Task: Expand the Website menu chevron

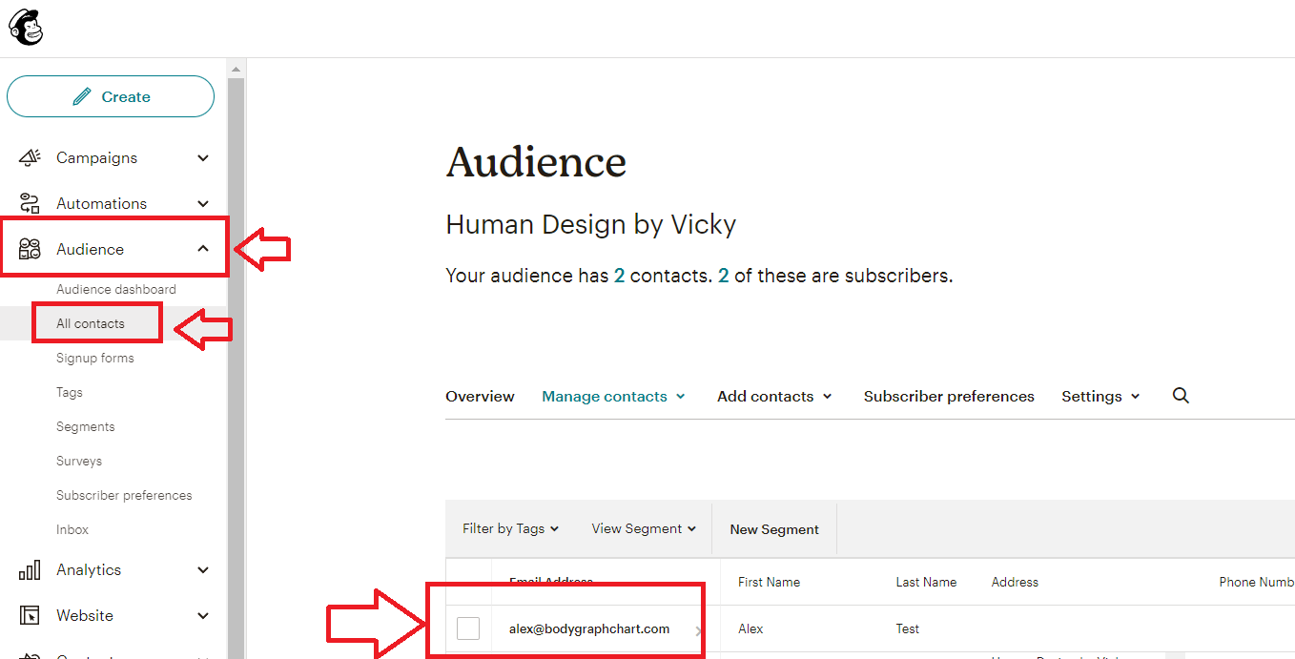Action: pos(203,615)
